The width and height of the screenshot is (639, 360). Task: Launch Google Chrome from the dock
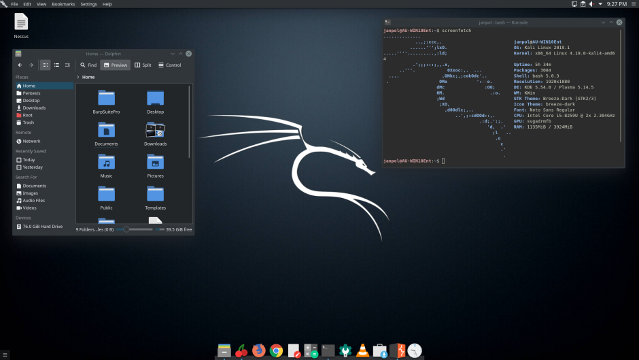276,350
